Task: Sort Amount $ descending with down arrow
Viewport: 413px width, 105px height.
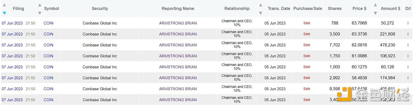Action: (375, 13)
